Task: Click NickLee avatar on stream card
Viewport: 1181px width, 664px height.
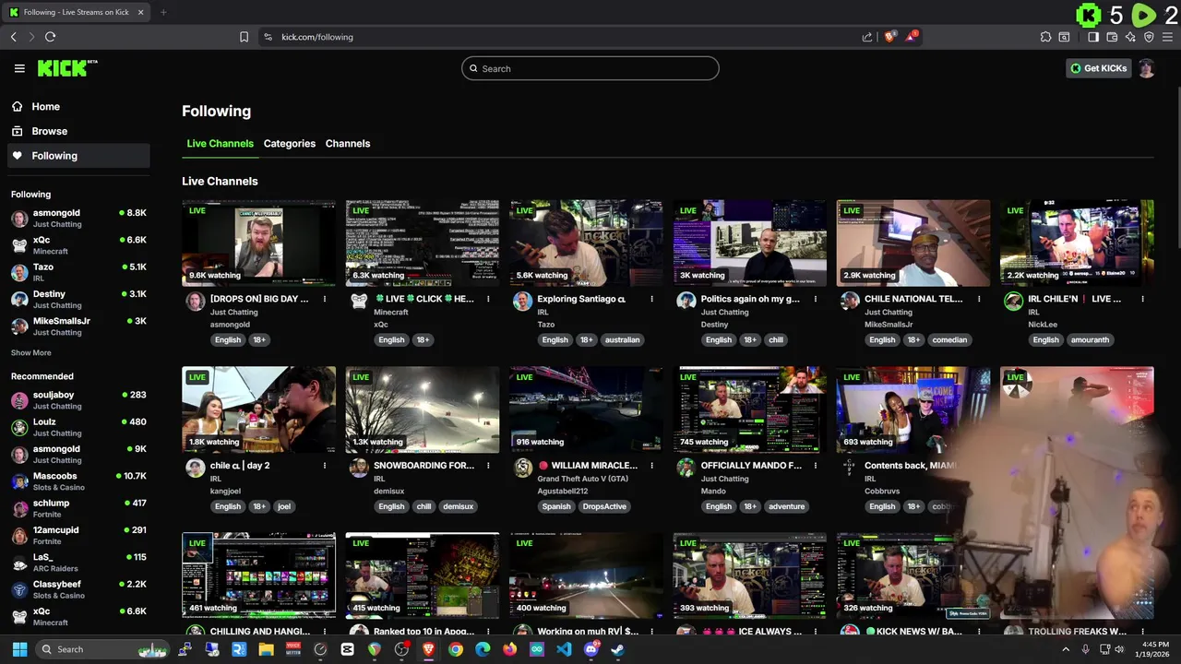Action: (x=1013, y=301)
